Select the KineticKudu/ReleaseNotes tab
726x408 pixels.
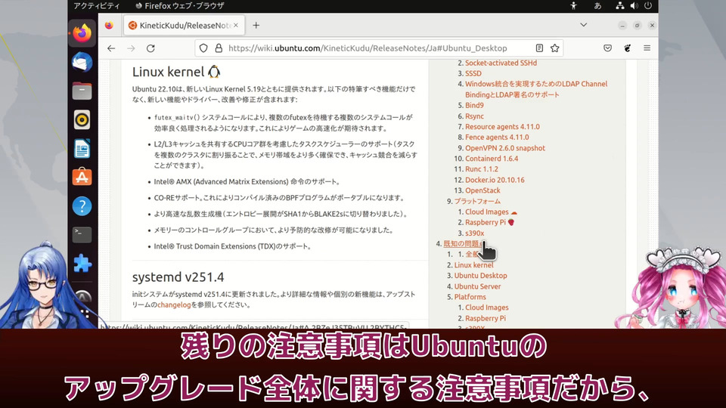tap(184, 26)
